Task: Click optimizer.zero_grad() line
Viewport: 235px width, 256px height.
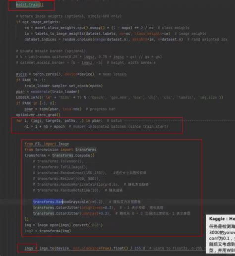Action: pyautogui.click(x=38, y=115)
